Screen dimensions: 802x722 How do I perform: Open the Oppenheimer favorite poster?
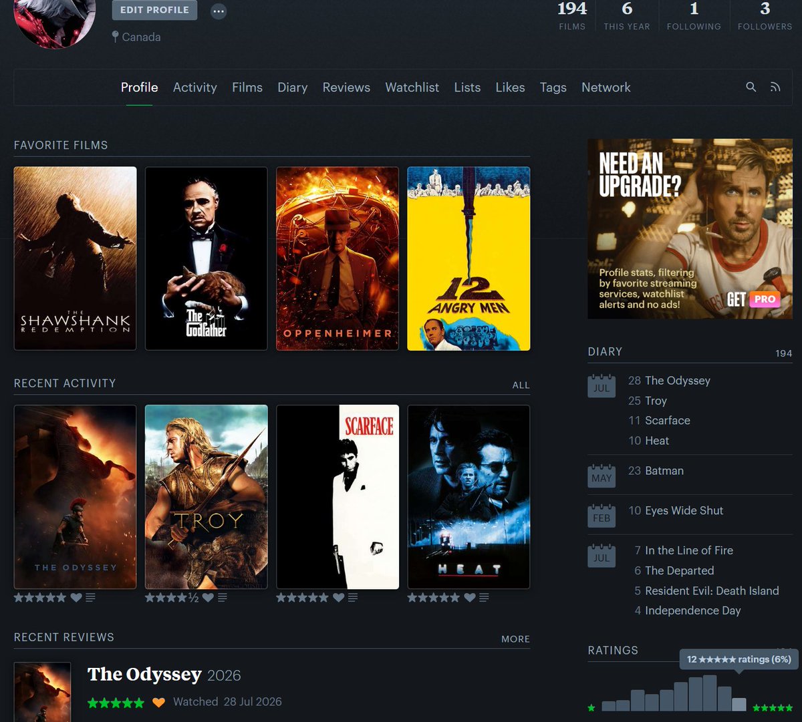338,258
